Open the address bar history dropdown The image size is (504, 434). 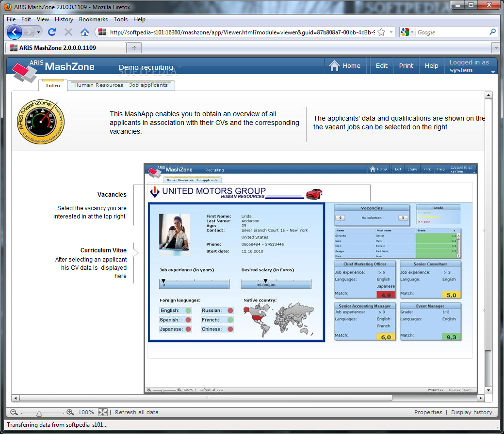[391, 32]
